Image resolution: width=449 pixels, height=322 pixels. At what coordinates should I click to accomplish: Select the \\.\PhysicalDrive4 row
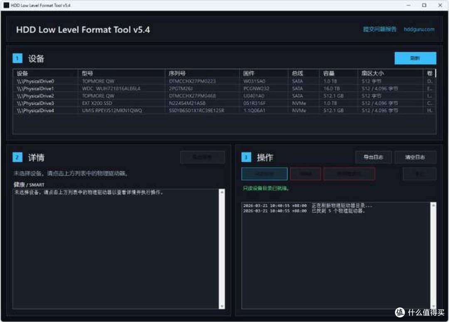(224, 111)
